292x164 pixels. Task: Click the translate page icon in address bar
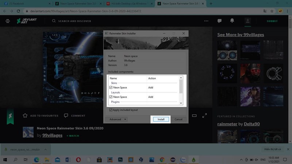click(265, 11)
